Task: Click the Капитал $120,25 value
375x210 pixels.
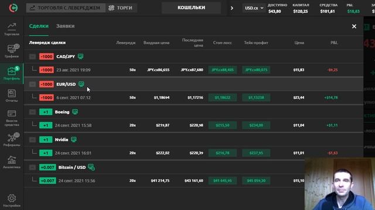Action: [301, 8]
